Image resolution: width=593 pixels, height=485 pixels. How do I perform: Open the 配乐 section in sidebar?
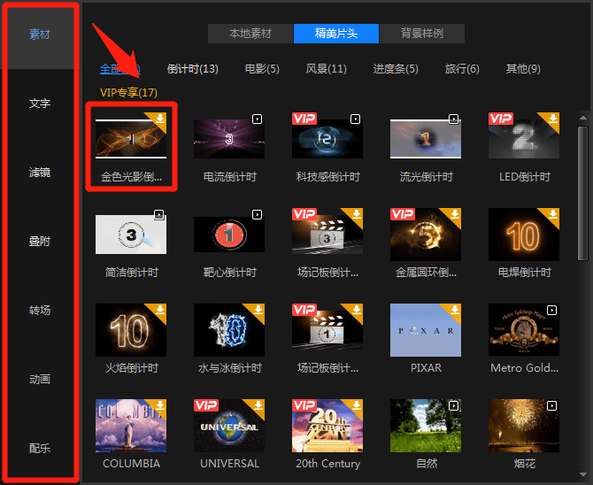click(x=40, y=449)
